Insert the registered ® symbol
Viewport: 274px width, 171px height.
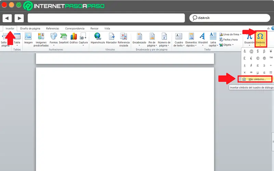coord(264,58)
